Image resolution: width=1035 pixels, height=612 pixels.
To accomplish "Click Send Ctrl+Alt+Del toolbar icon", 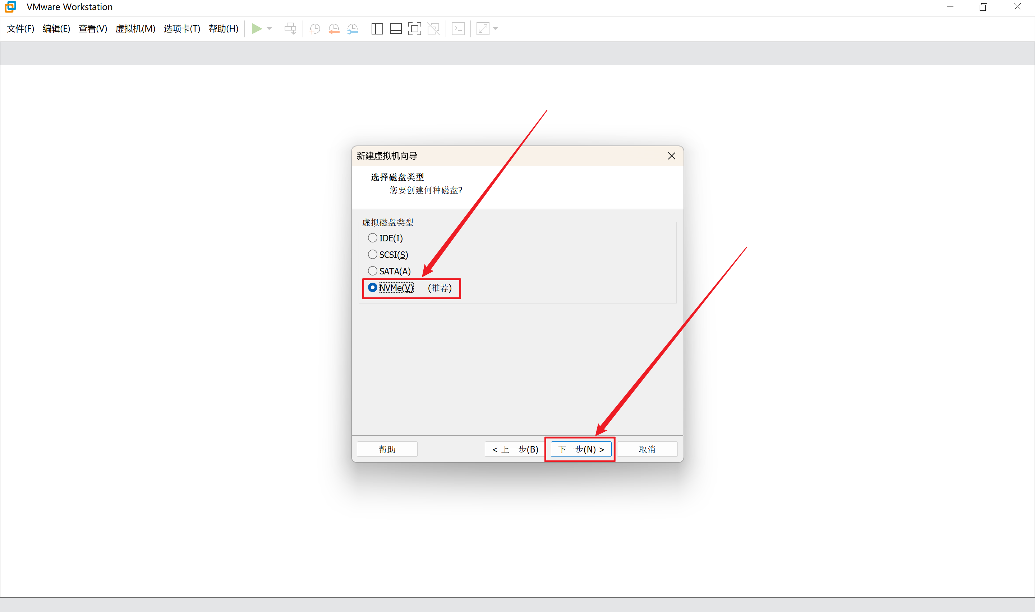I will click(x=290, y=28).
